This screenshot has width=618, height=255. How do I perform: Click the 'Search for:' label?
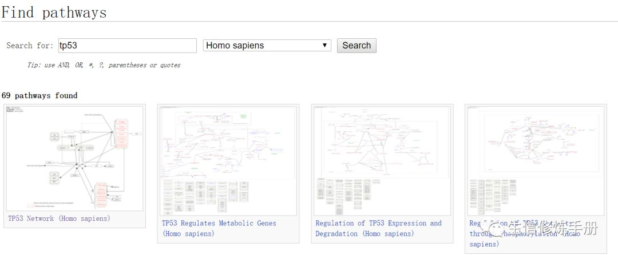click(x=30, y=46)
